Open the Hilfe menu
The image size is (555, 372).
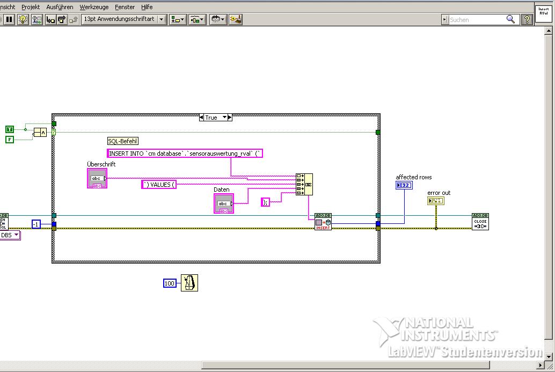coord(147,7)
